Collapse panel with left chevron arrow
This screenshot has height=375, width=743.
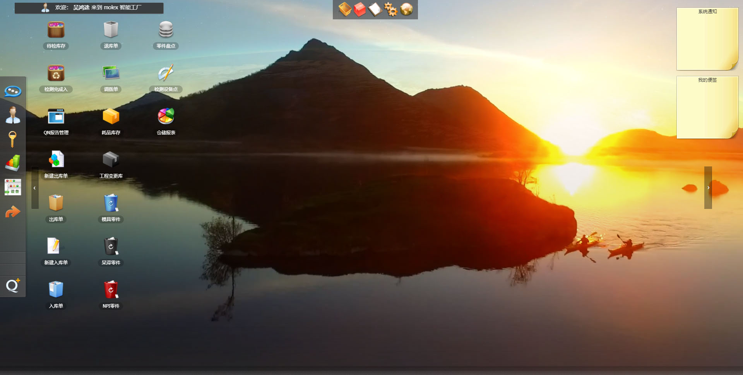point(35,188)
